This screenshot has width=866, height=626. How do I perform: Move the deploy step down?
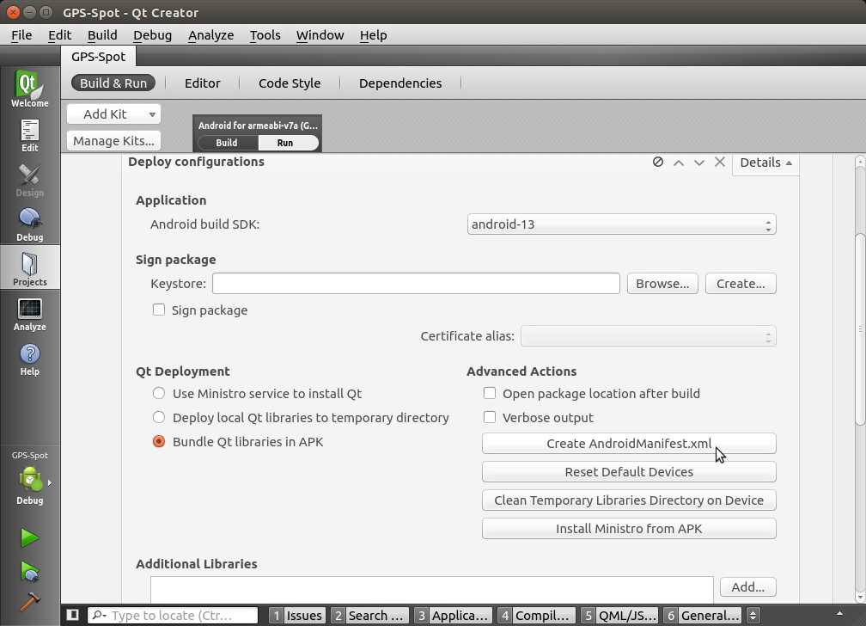tap(699, 163)
